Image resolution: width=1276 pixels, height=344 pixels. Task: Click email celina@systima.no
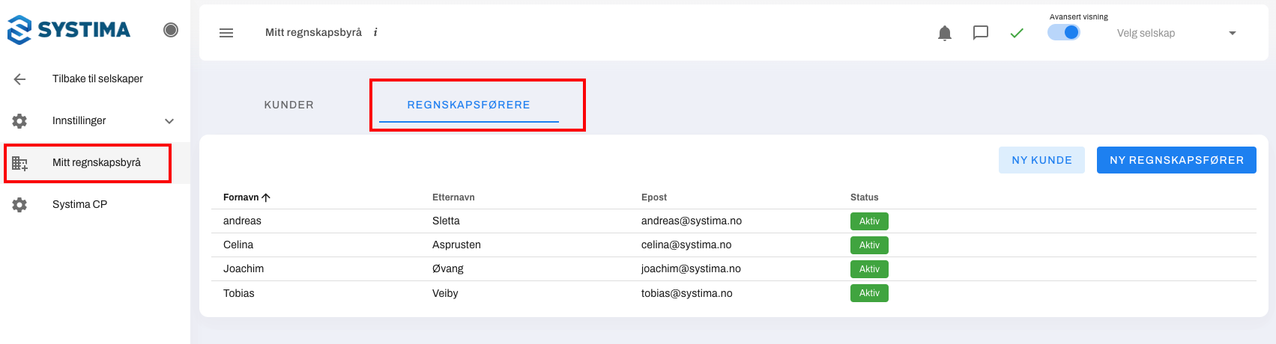(x=686, y=245)
